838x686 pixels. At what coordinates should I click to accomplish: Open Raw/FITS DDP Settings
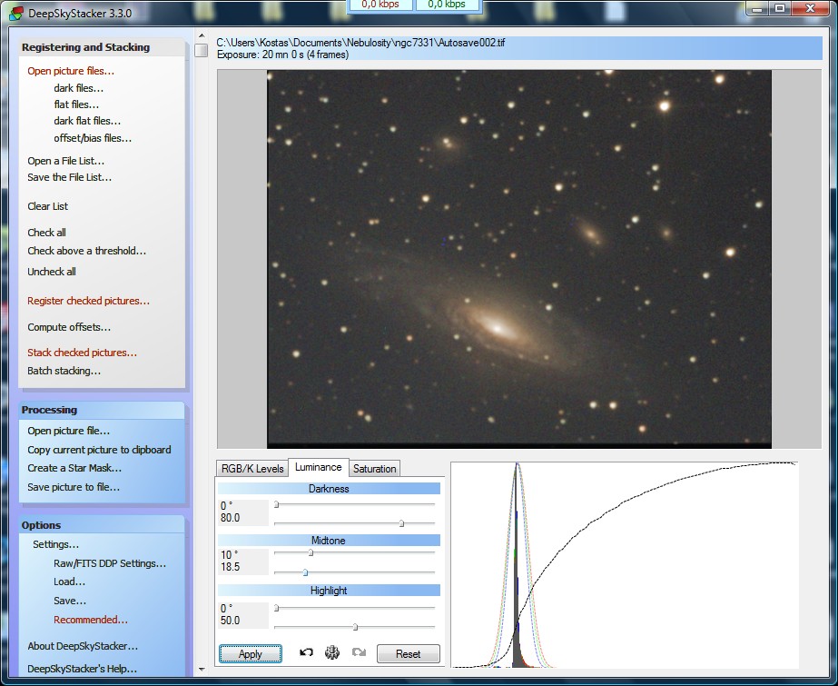point(110,563)
